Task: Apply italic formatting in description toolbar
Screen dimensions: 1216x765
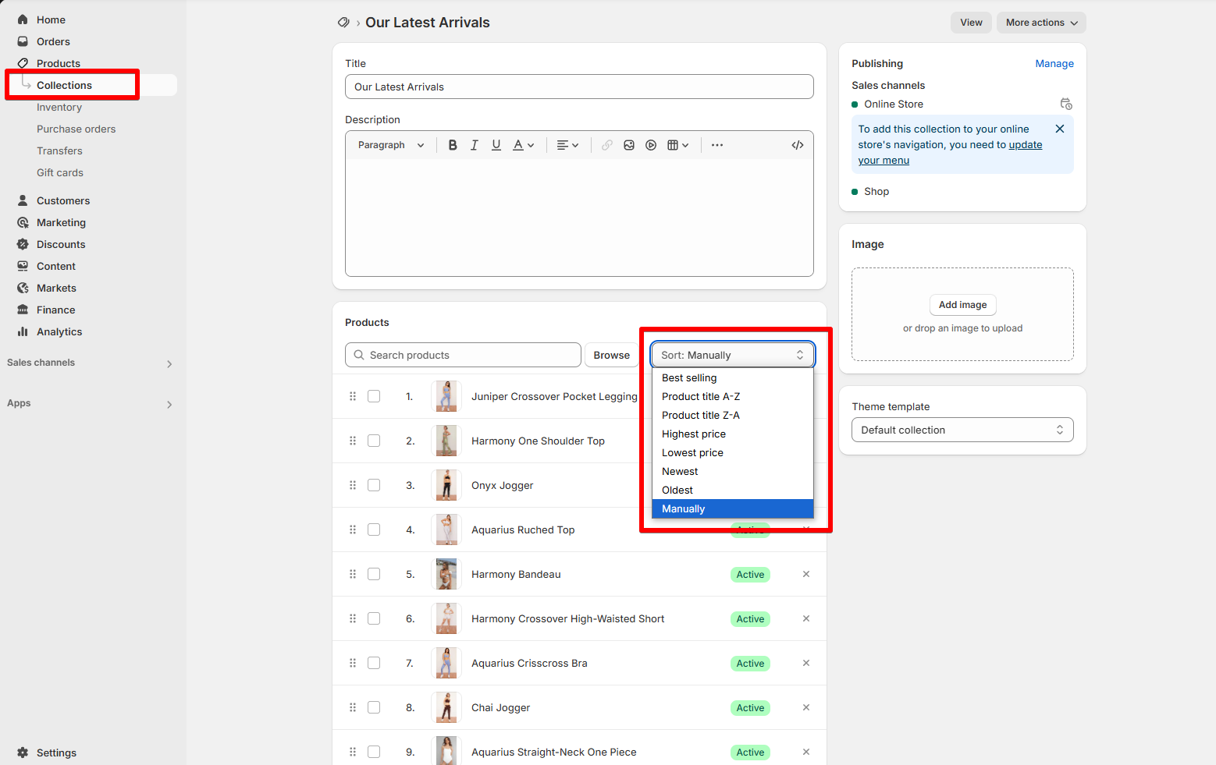Action: click(475, 145)
